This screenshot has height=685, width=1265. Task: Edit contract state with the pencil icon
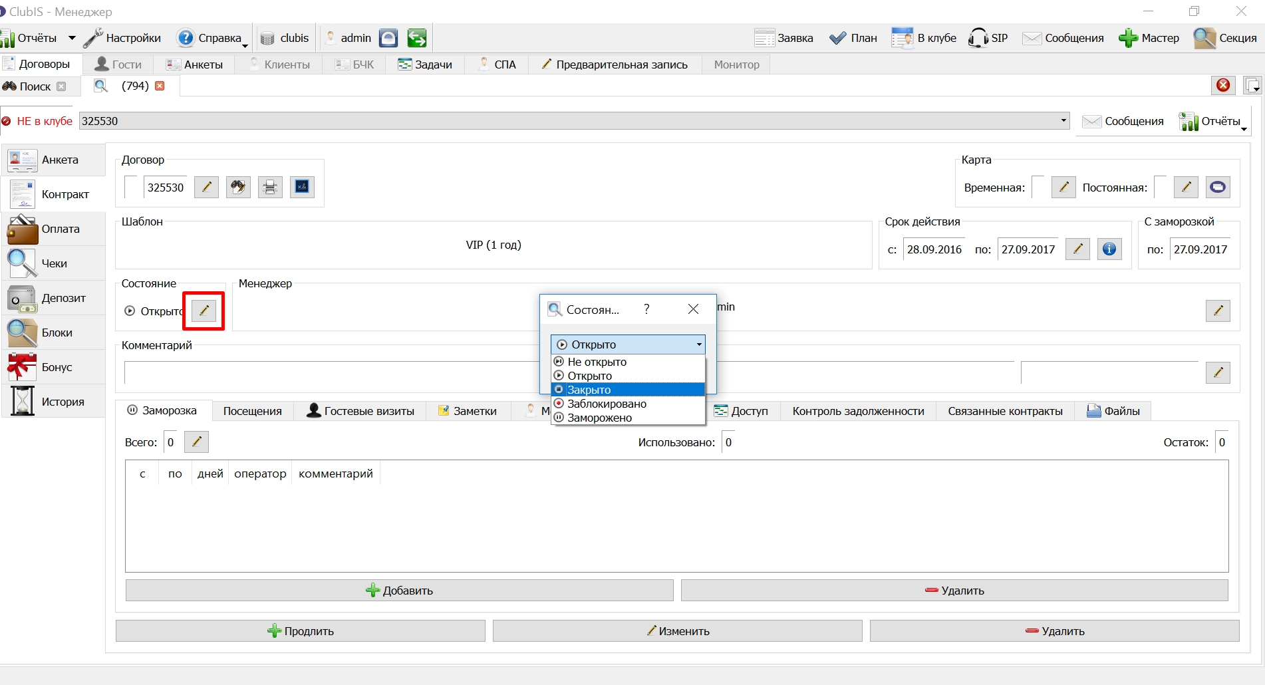[204, 311]
